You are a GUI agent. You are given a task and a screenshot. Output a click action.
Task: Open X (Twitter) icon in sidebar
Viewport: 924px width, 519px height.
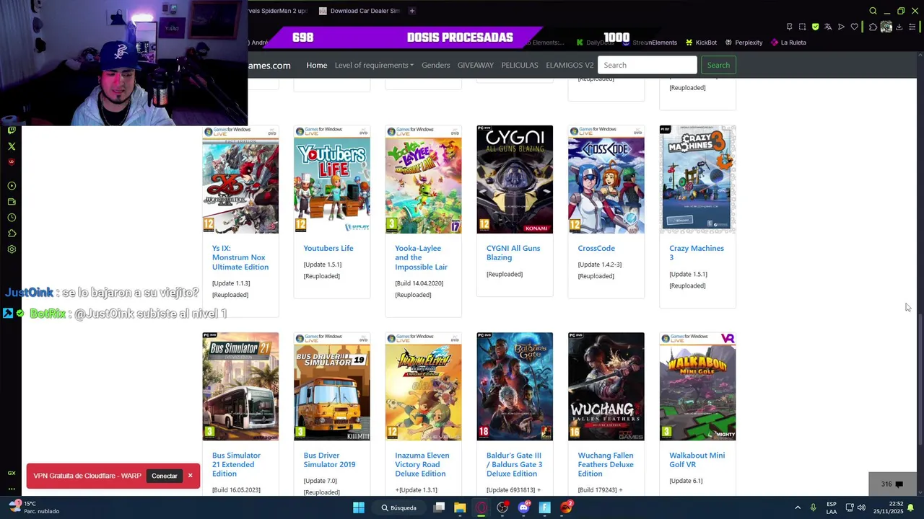click(12, 146)
